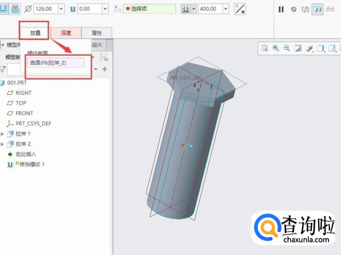This screenshot has height=255, width=341.
Task: Toggle attached preview mode
Action: click(317, 9)
